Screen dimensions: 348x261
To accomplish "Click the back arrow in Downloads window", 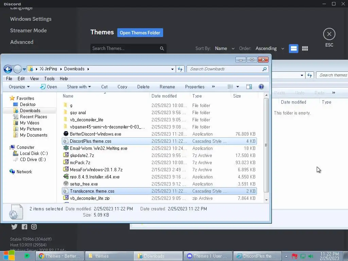I will 8,69.
